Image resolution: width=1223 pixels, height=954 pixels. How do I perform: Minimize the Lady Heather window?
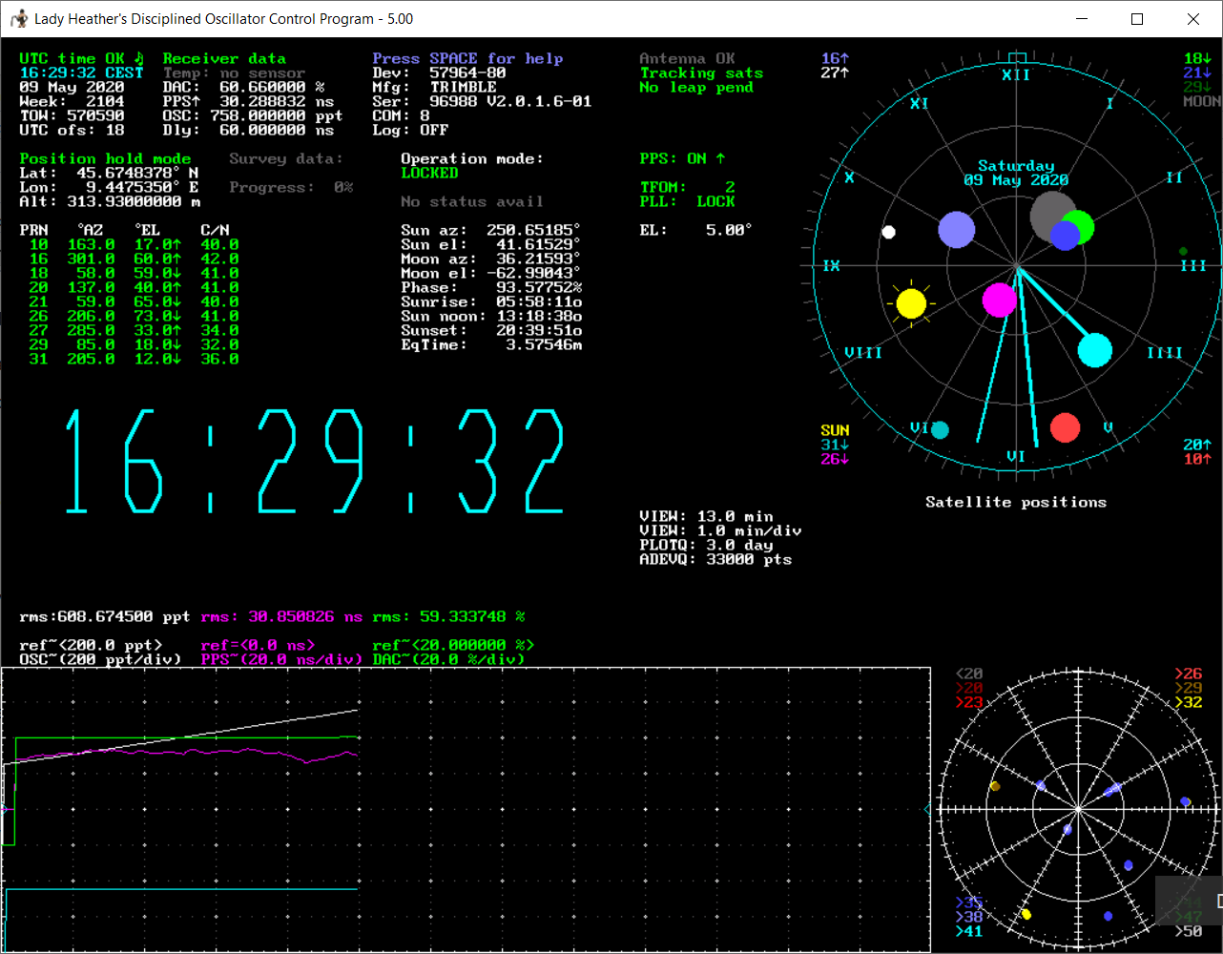[x=1081, y=19]
